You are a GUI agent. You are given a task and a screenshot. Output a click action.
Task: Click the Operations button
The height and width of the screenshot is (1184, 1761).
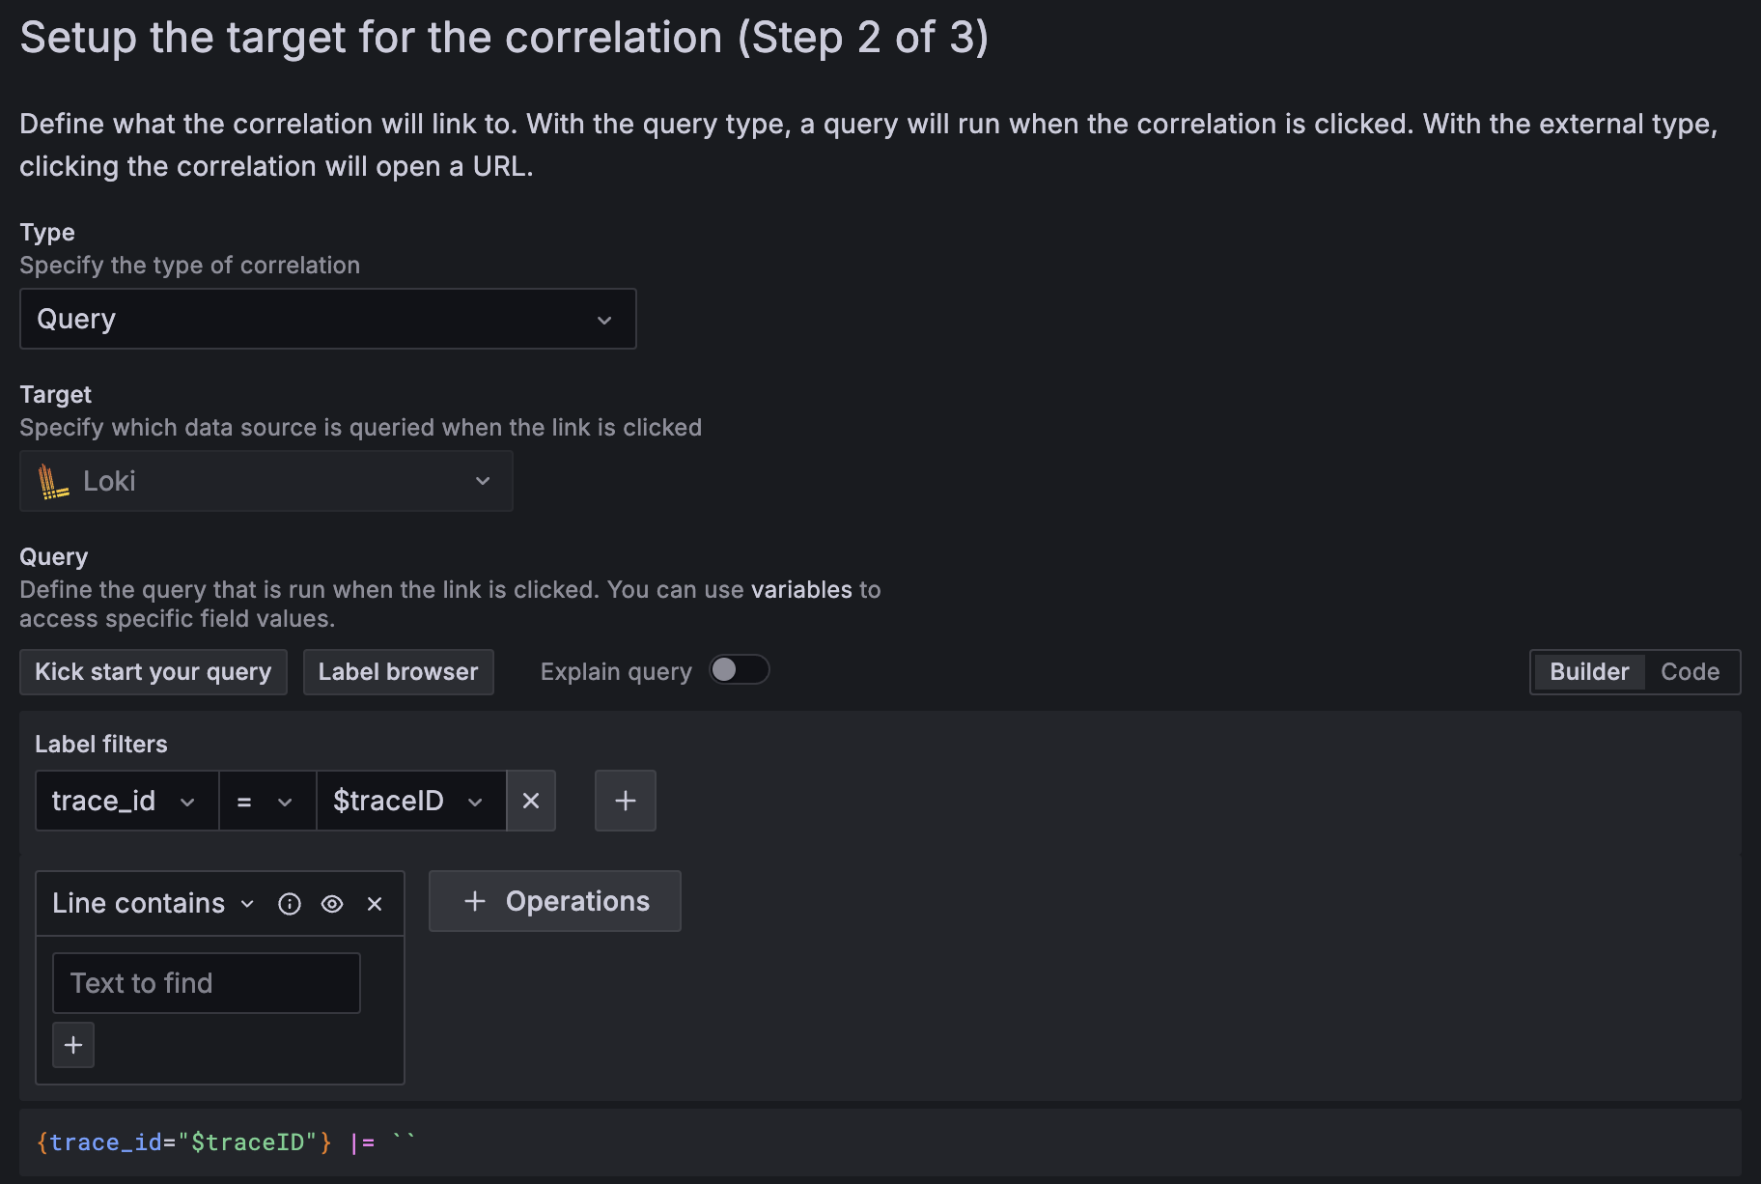554,901
